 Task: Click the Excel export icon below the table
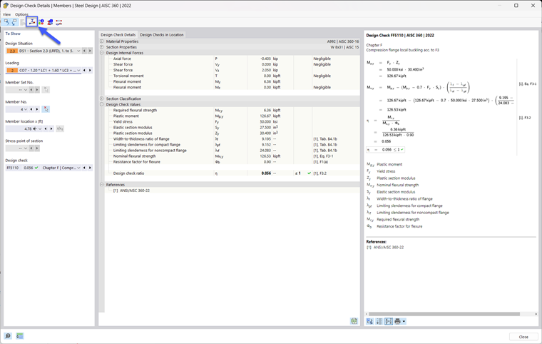point(354,321)
